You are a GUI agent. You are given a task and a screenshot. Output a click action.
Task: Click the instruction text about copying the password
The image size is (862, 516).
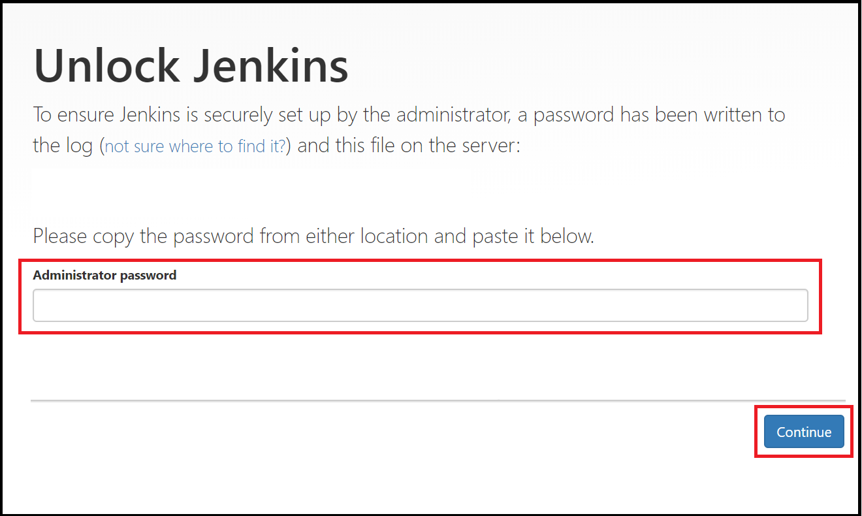[313, 236]
